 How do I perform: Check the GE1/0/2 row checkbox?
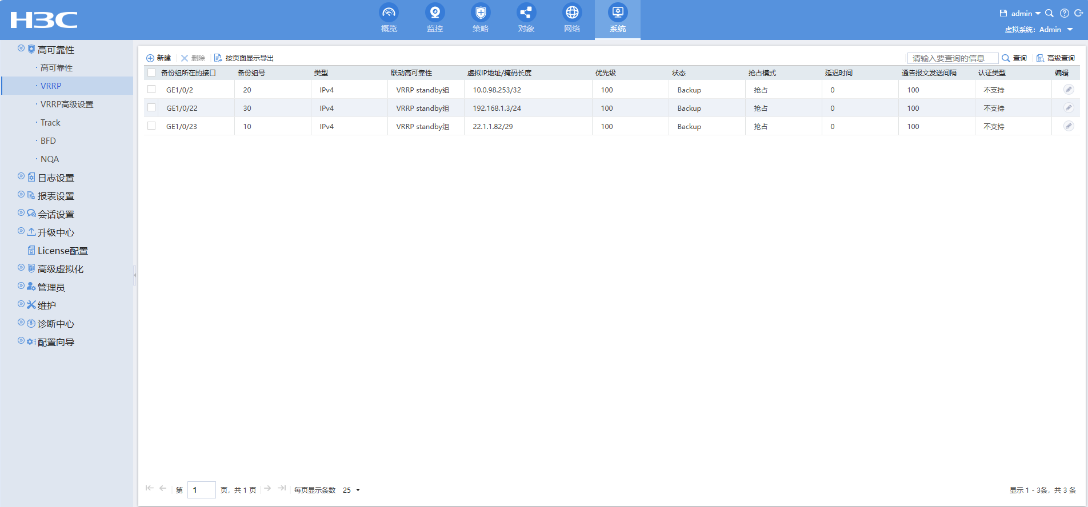pos(151,89)
